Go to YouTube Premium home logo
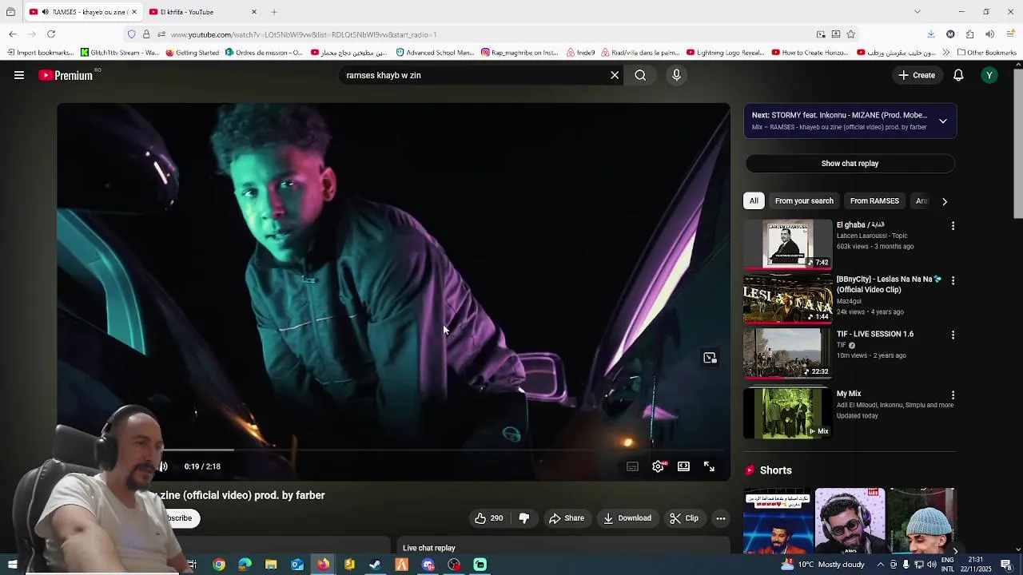 (66, 75)
